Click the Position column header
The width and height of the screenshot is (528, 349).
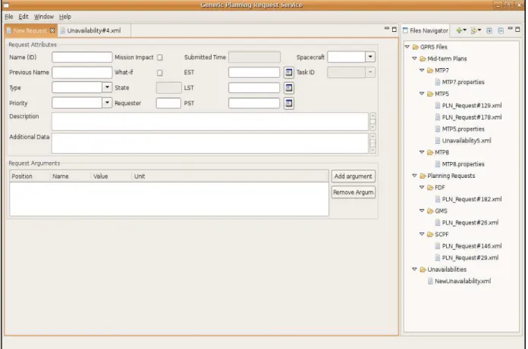[x=30, y=176]
